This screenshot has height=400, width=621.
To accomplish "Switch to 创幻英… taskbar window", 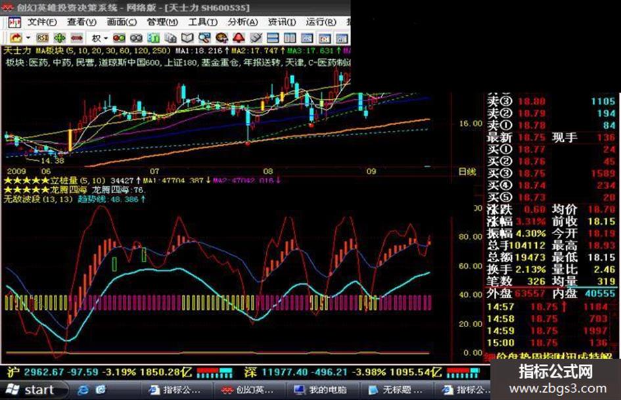I will click(x=250, y=390).
